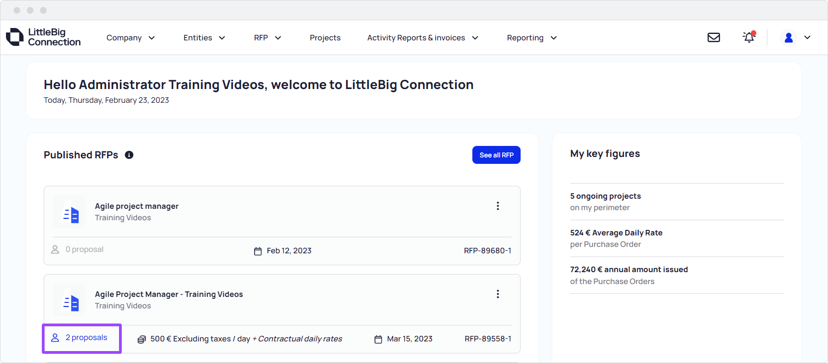828x363 pixels.
Task: Open the messages envelope icon
Action: click(x=714, y=38)
